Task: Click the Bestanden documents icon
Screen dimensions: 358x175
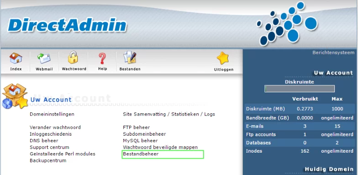Action: pyautogui.click(x=130, y=58)
